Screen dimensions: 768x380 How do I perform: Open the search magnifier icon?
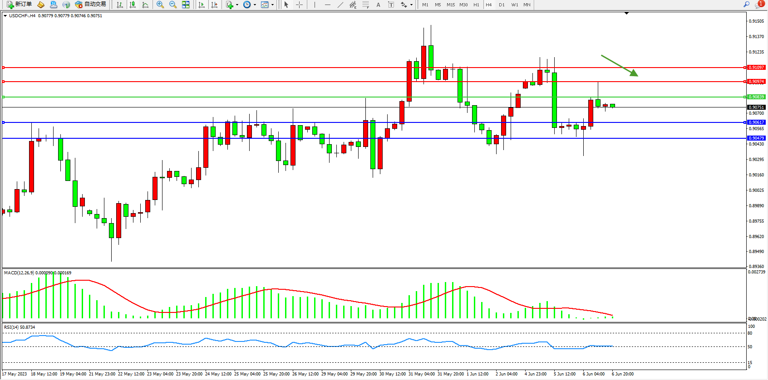pos(746,5)
